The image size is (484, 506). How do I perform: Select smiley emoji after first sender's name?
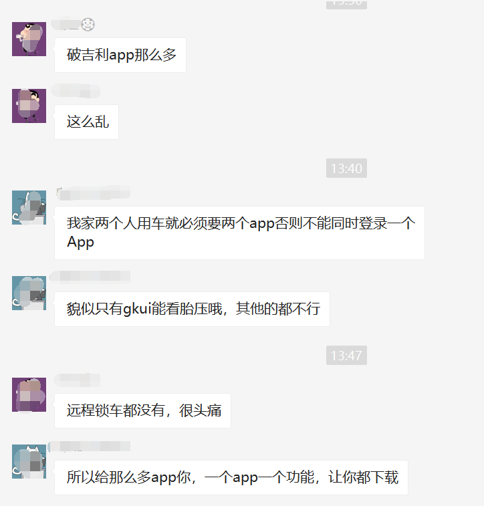click(88, 25)
